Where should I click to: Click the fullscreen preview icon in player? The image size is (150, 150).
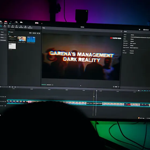tap(119, 87)
